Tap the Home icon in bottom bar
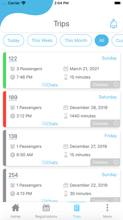The width and height of the screenshot is (123, 220). 15,208
